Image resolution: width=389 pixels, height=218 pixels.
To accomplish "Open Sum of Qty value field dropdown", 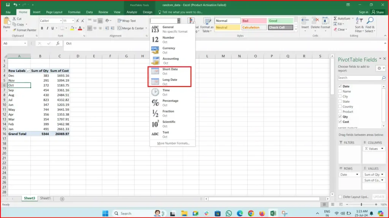I will click(x=382, y=175).
